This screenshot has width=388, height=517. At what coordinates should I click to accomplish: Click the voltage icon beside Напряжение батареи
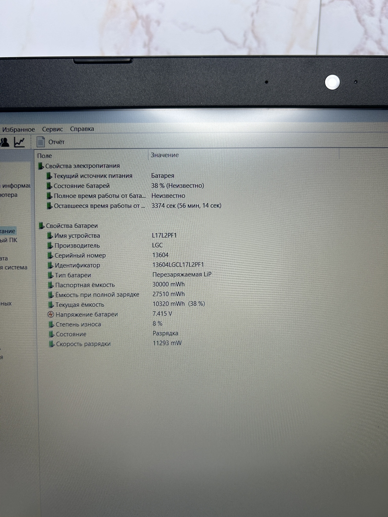pos(51,315)
